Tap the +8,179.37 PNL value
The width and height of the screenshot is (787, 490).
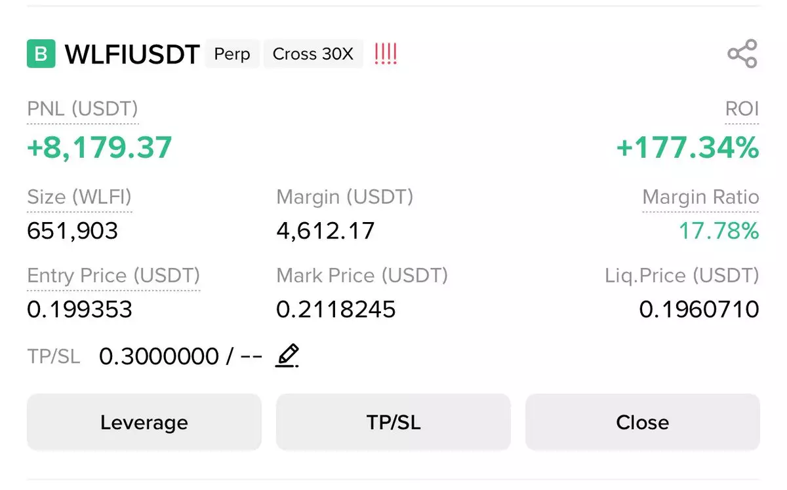pos(99,147)
